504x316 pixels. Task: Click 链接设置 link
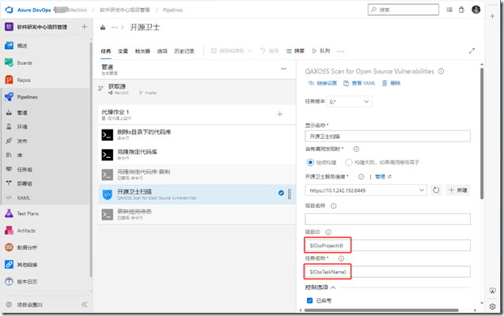click(x=323, y=83)
